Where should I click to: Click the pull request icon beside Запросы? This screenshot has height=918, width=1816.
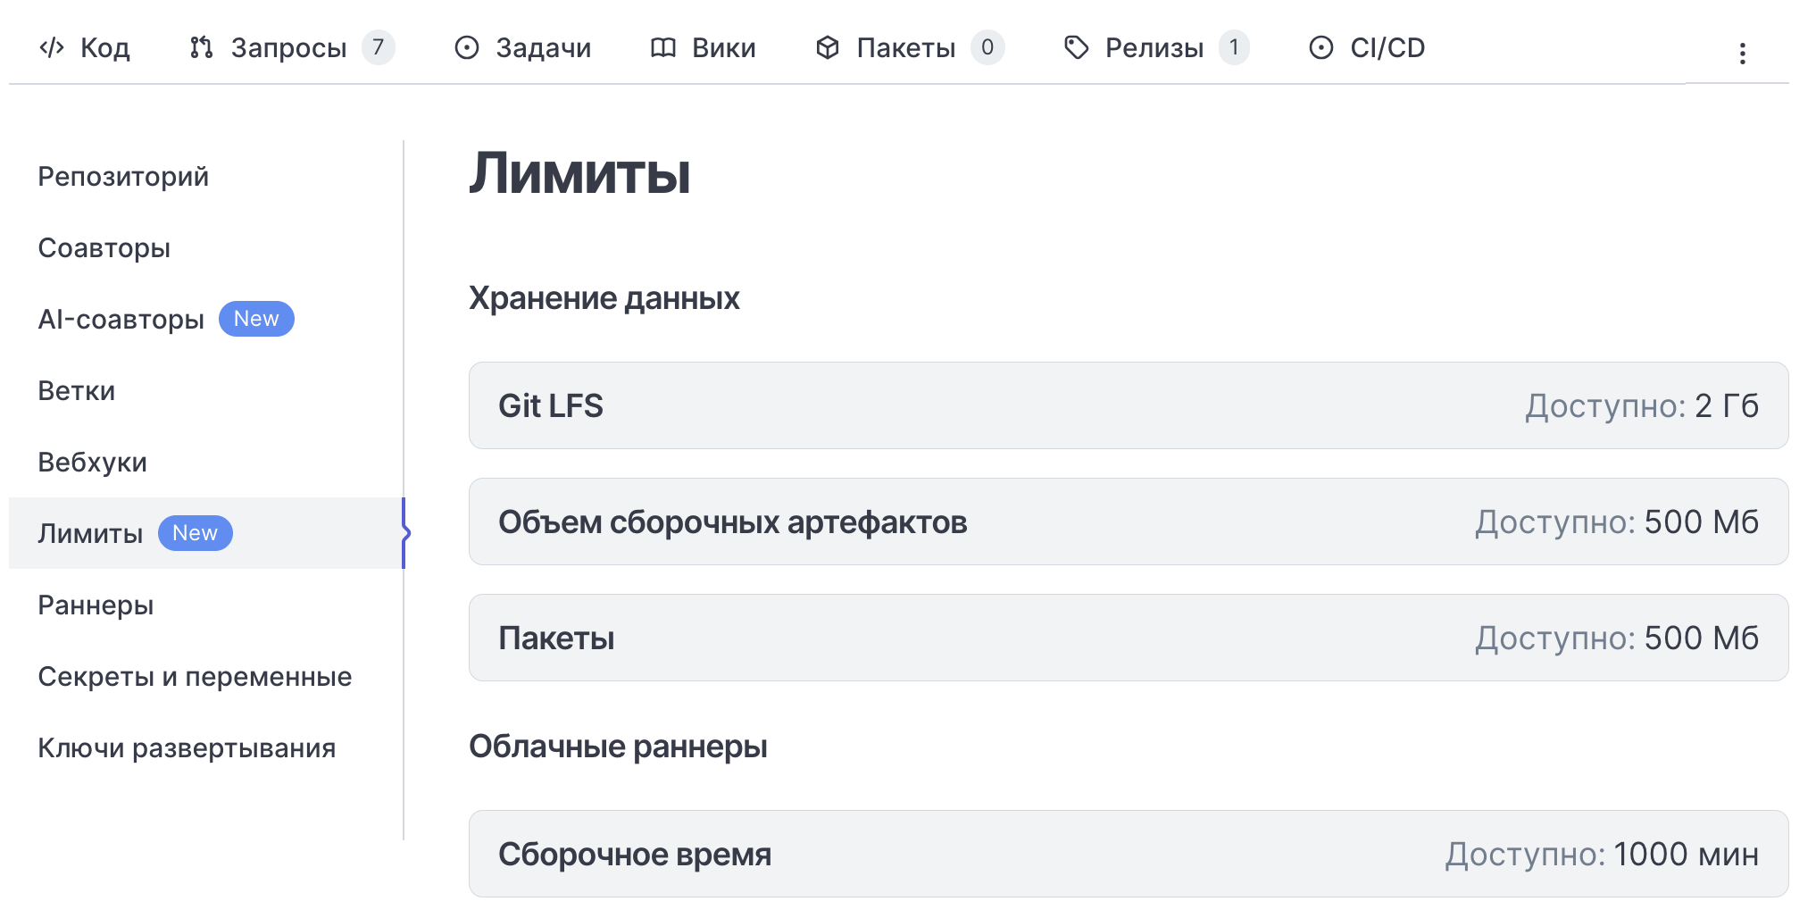[202, 47]
